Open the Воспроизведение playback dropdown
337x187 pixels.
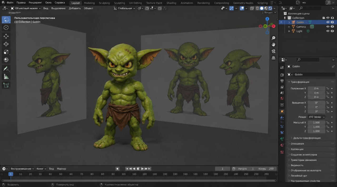[x=22, y=169]
